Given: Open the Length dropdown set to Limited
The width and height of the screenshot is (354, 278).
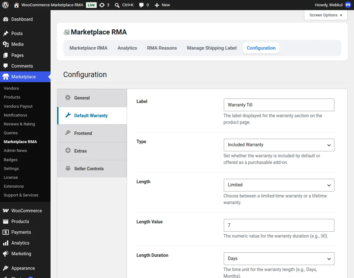Looking at the screenshot, I should [279, 185].
